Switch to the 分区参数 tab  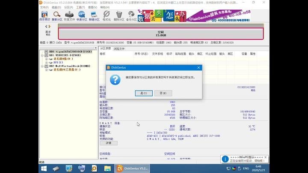pos(106,48)
